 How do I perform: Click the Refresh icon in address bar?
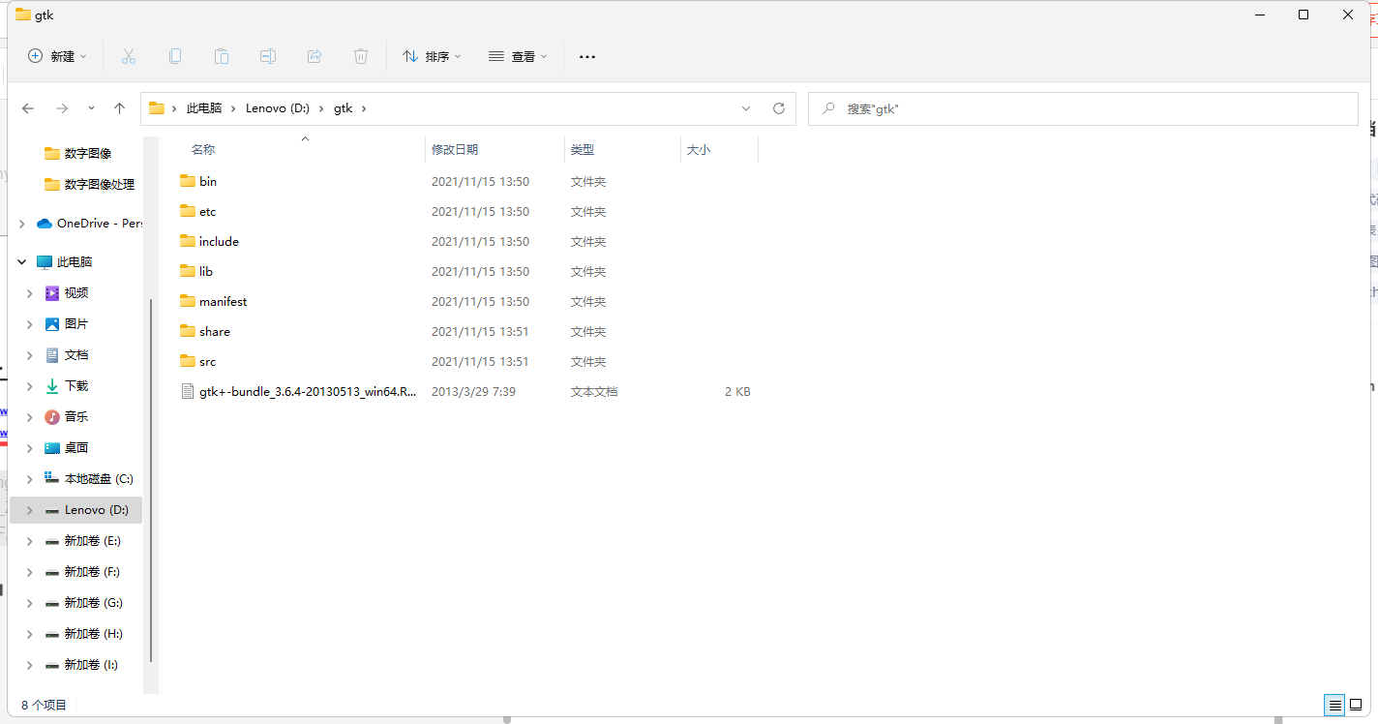point(779,108)
